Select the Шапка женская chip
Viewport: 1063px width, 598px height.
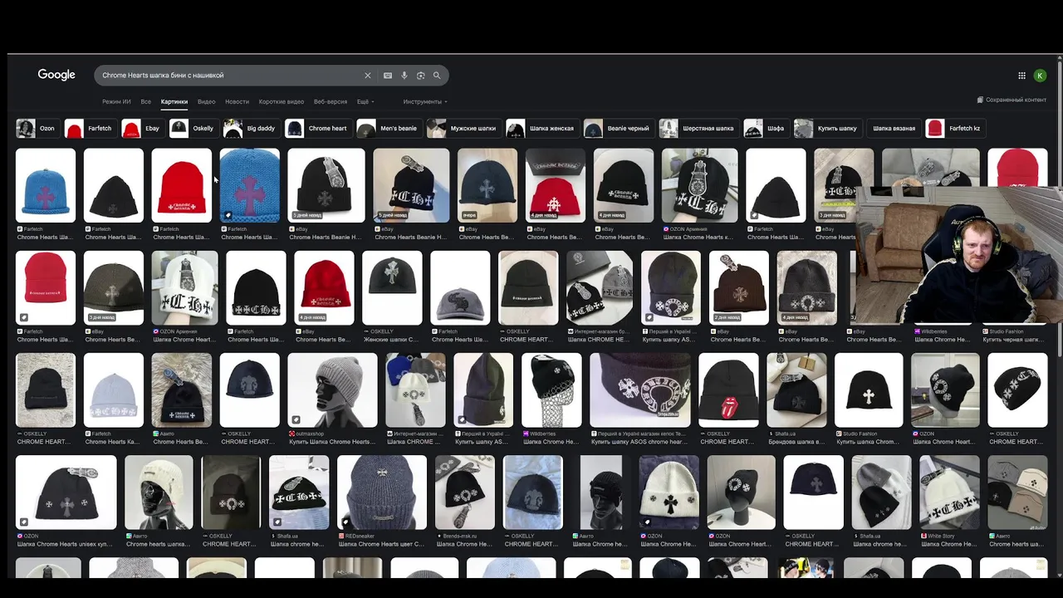pyautogui.click(x=541, y=129)
